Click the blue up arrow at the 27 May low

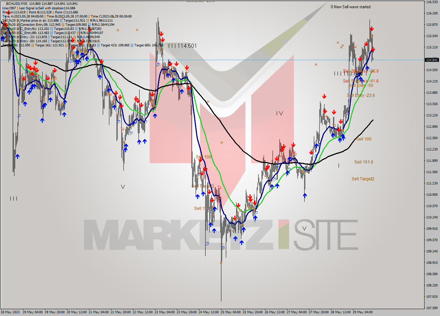pos(305,196)
